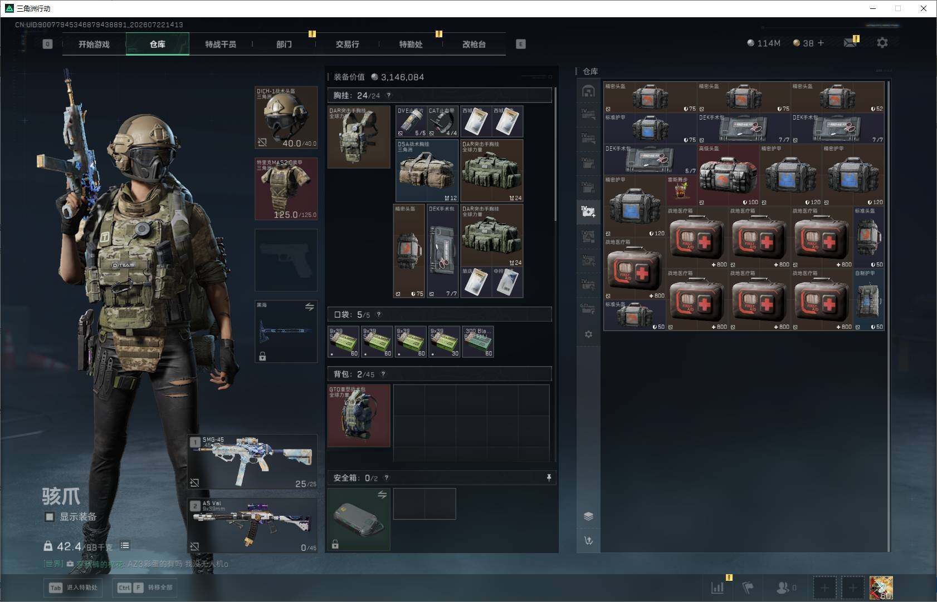The width and height of the screenshot is (937, 602).
Task: Toggle the 显示装备 checkbox
Action: point(50,517)
